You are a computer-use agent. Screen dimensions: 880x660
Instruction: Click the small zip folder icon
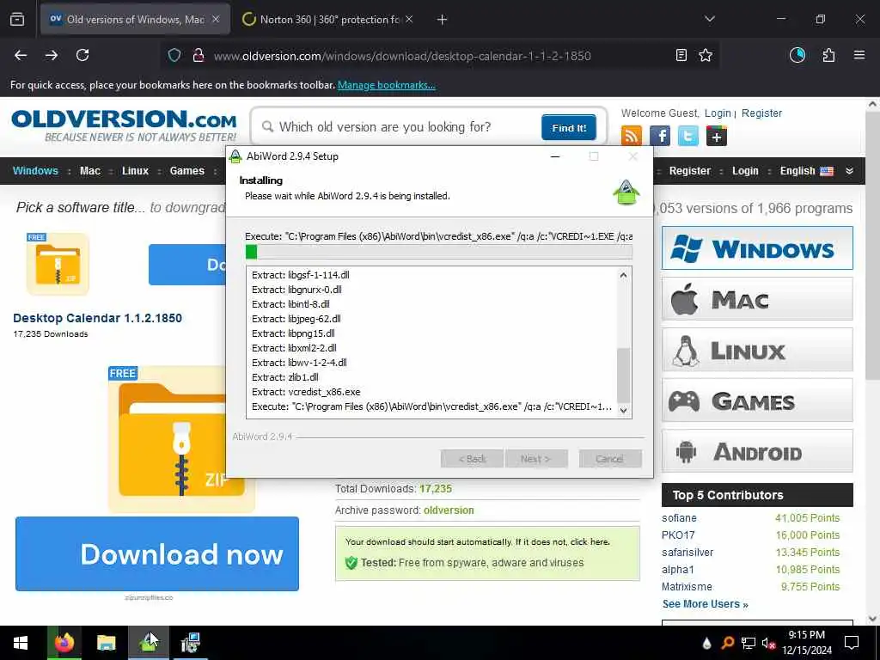[58, 264]
